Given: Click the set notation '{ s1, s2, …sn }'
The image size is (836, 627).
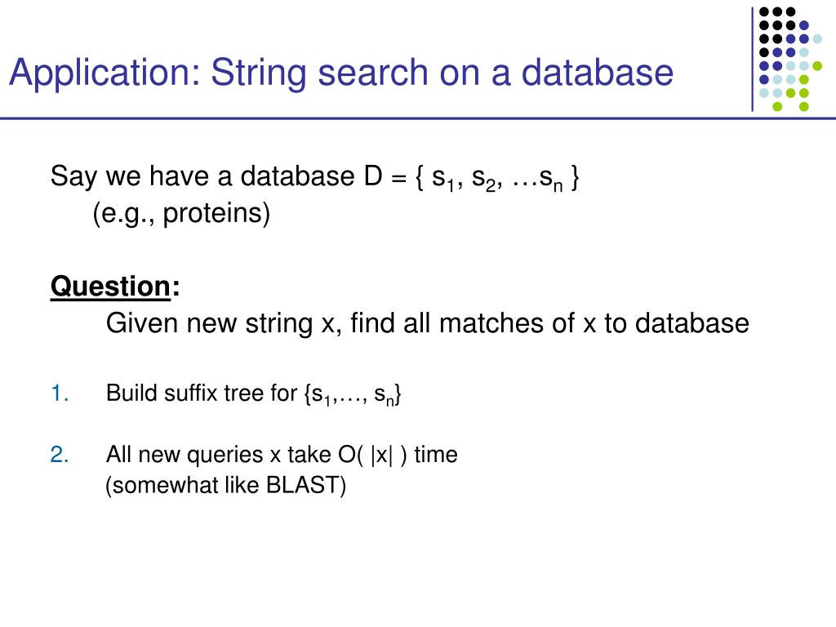Looking at the screenshot, I should [x=497, y=178].
